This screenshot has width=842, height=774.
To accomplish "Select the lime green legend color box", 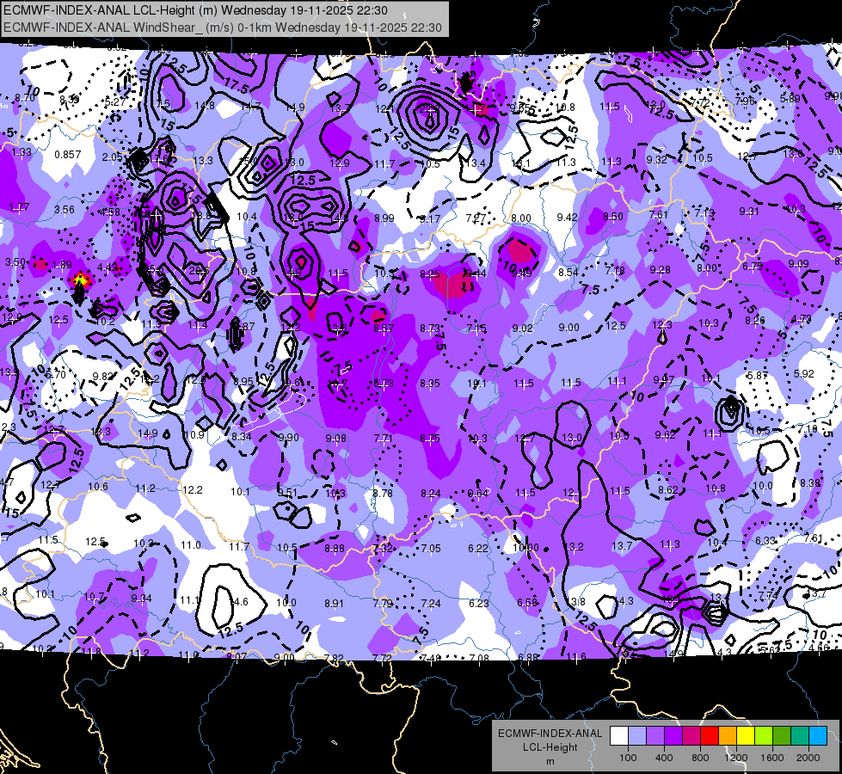I will pos(764,736).
